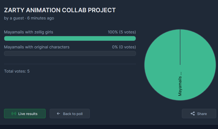218x129 pixels.
Task: Click the Mayamails pie chart label
Action: 180,84
